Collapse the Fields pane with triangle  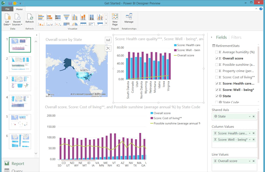pos(212,37)
